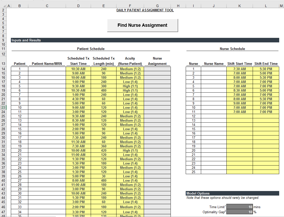
Task: Select the 5:00 PM start time cell for patient 9
Action: coord(78,103)
